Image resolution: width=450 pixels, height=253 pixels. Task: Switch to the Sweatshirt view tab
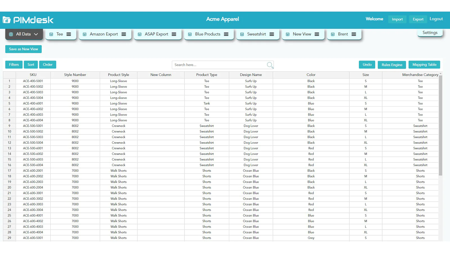pyautogui.click(x=256, y=34)
